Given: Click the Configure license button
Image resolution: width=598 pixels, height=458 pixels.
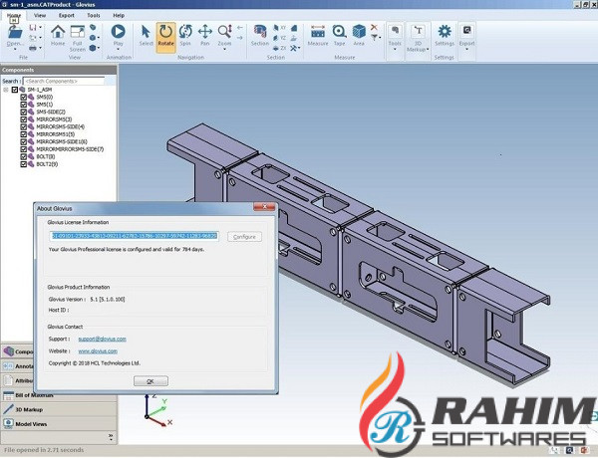Looking at the screenshot, I should pyautogui.click(x=244, y=237).
